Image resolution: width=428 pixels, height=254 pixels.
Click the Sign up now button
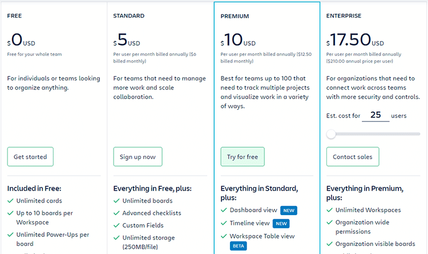[x=138, y=157]
